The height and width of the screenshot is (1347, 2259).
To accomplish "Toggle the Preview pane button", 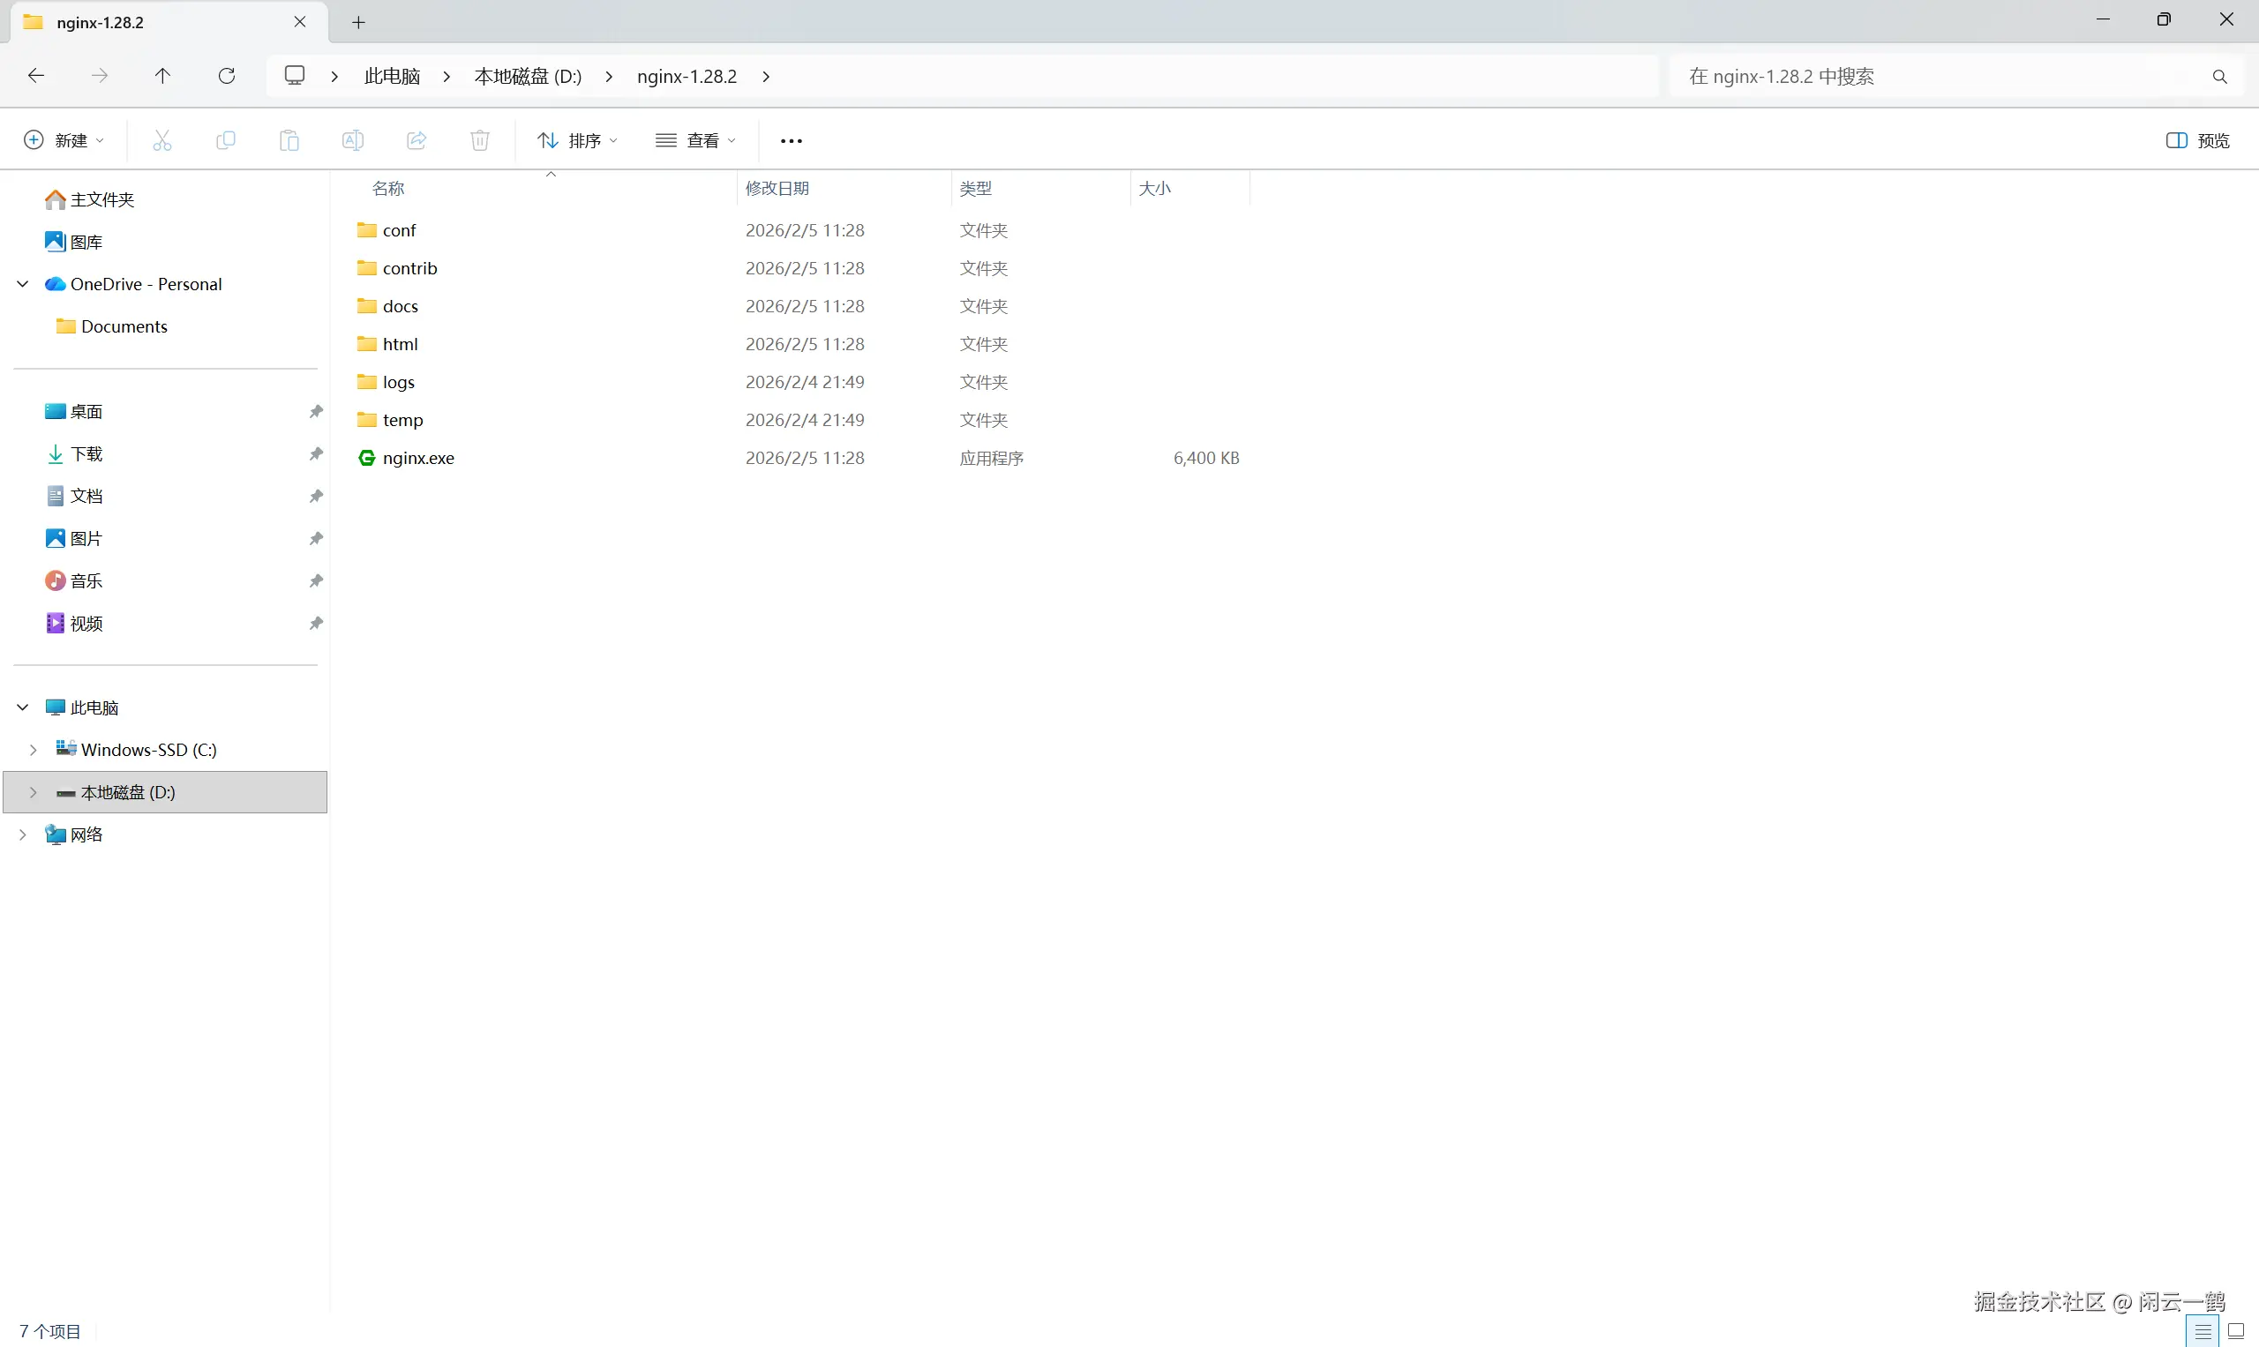I will (x=2197, y=140).
